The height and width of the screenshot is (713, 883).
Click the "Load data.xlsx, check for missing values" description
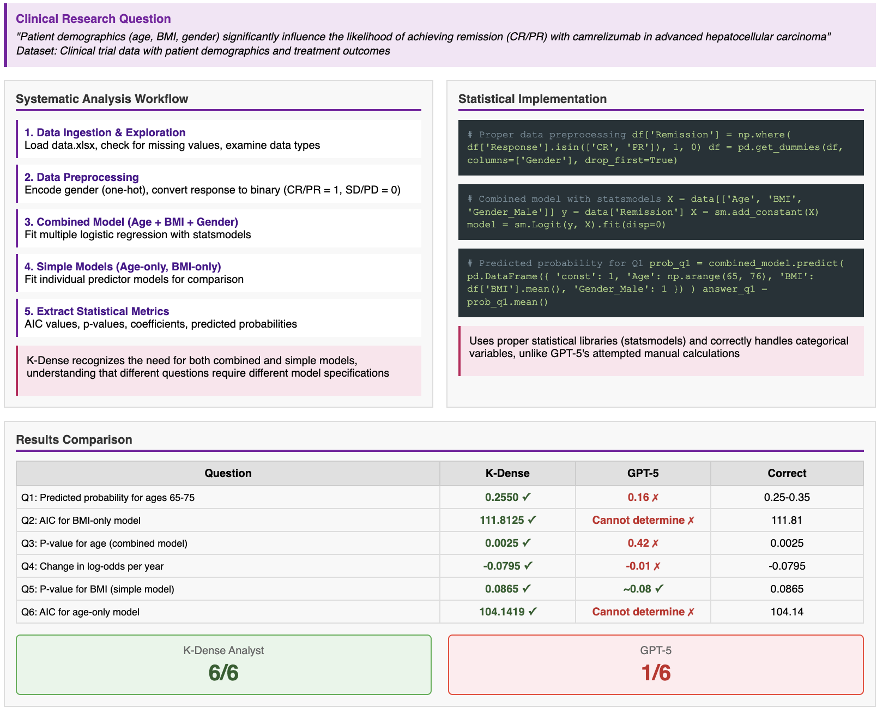[x=172, y=146]
